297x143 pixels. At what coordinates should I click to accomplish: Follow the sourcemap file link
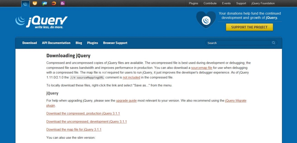pos(202,68)
